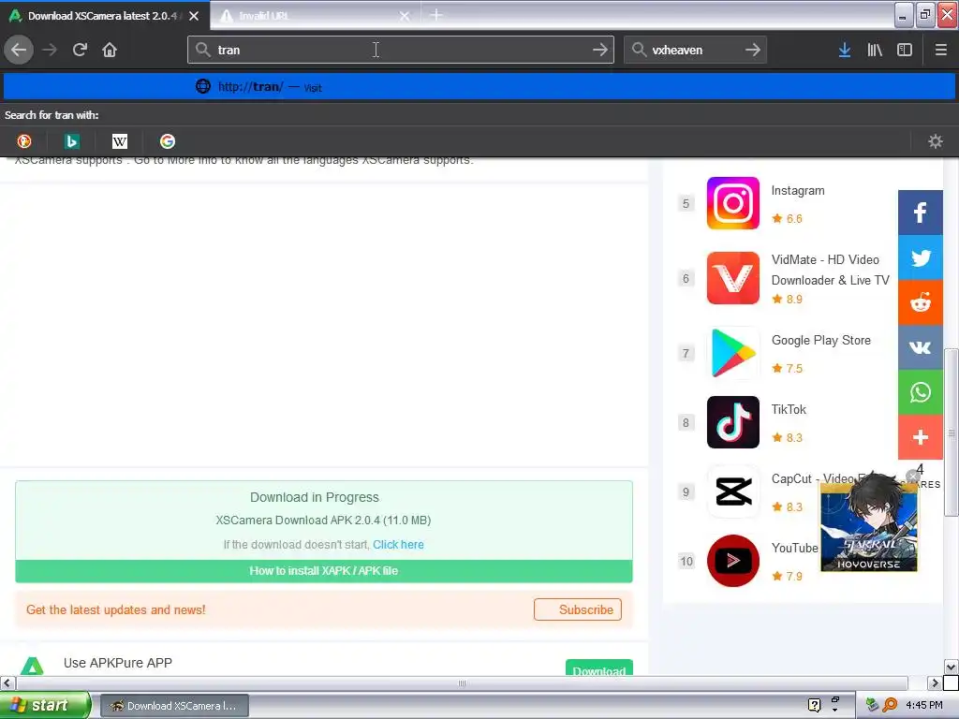Share page on VK
Image resolution: width=959 pixels, height=719 pixels.
pyautogui.click(x=920, y=347)
